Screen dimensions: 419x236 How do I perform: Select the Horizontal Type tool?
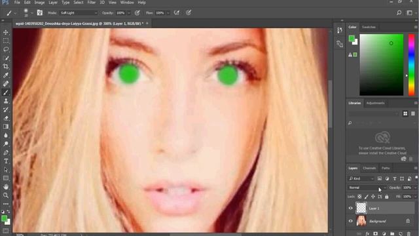coord(6,161)
